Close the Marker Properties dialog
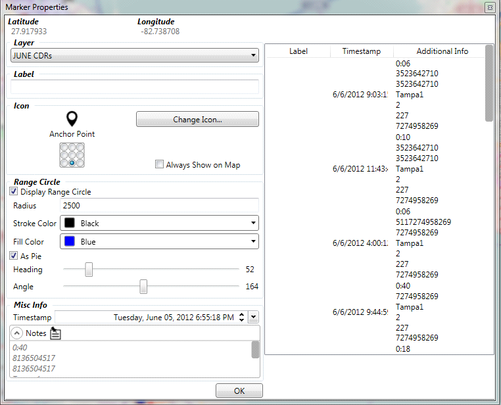 [x=490, y=7]
